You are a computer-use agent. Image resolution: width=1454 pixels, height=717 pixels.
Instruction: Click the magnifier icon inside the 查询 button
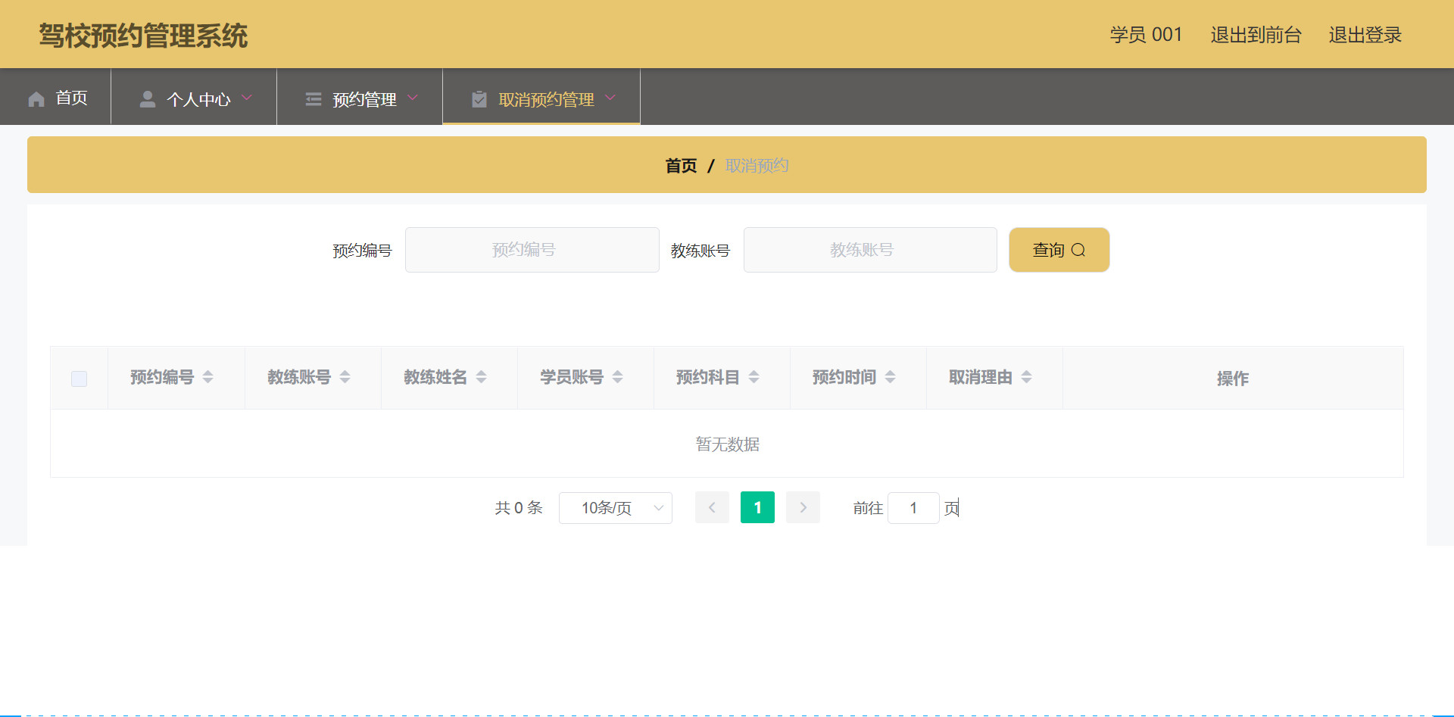pos(1079,250)
